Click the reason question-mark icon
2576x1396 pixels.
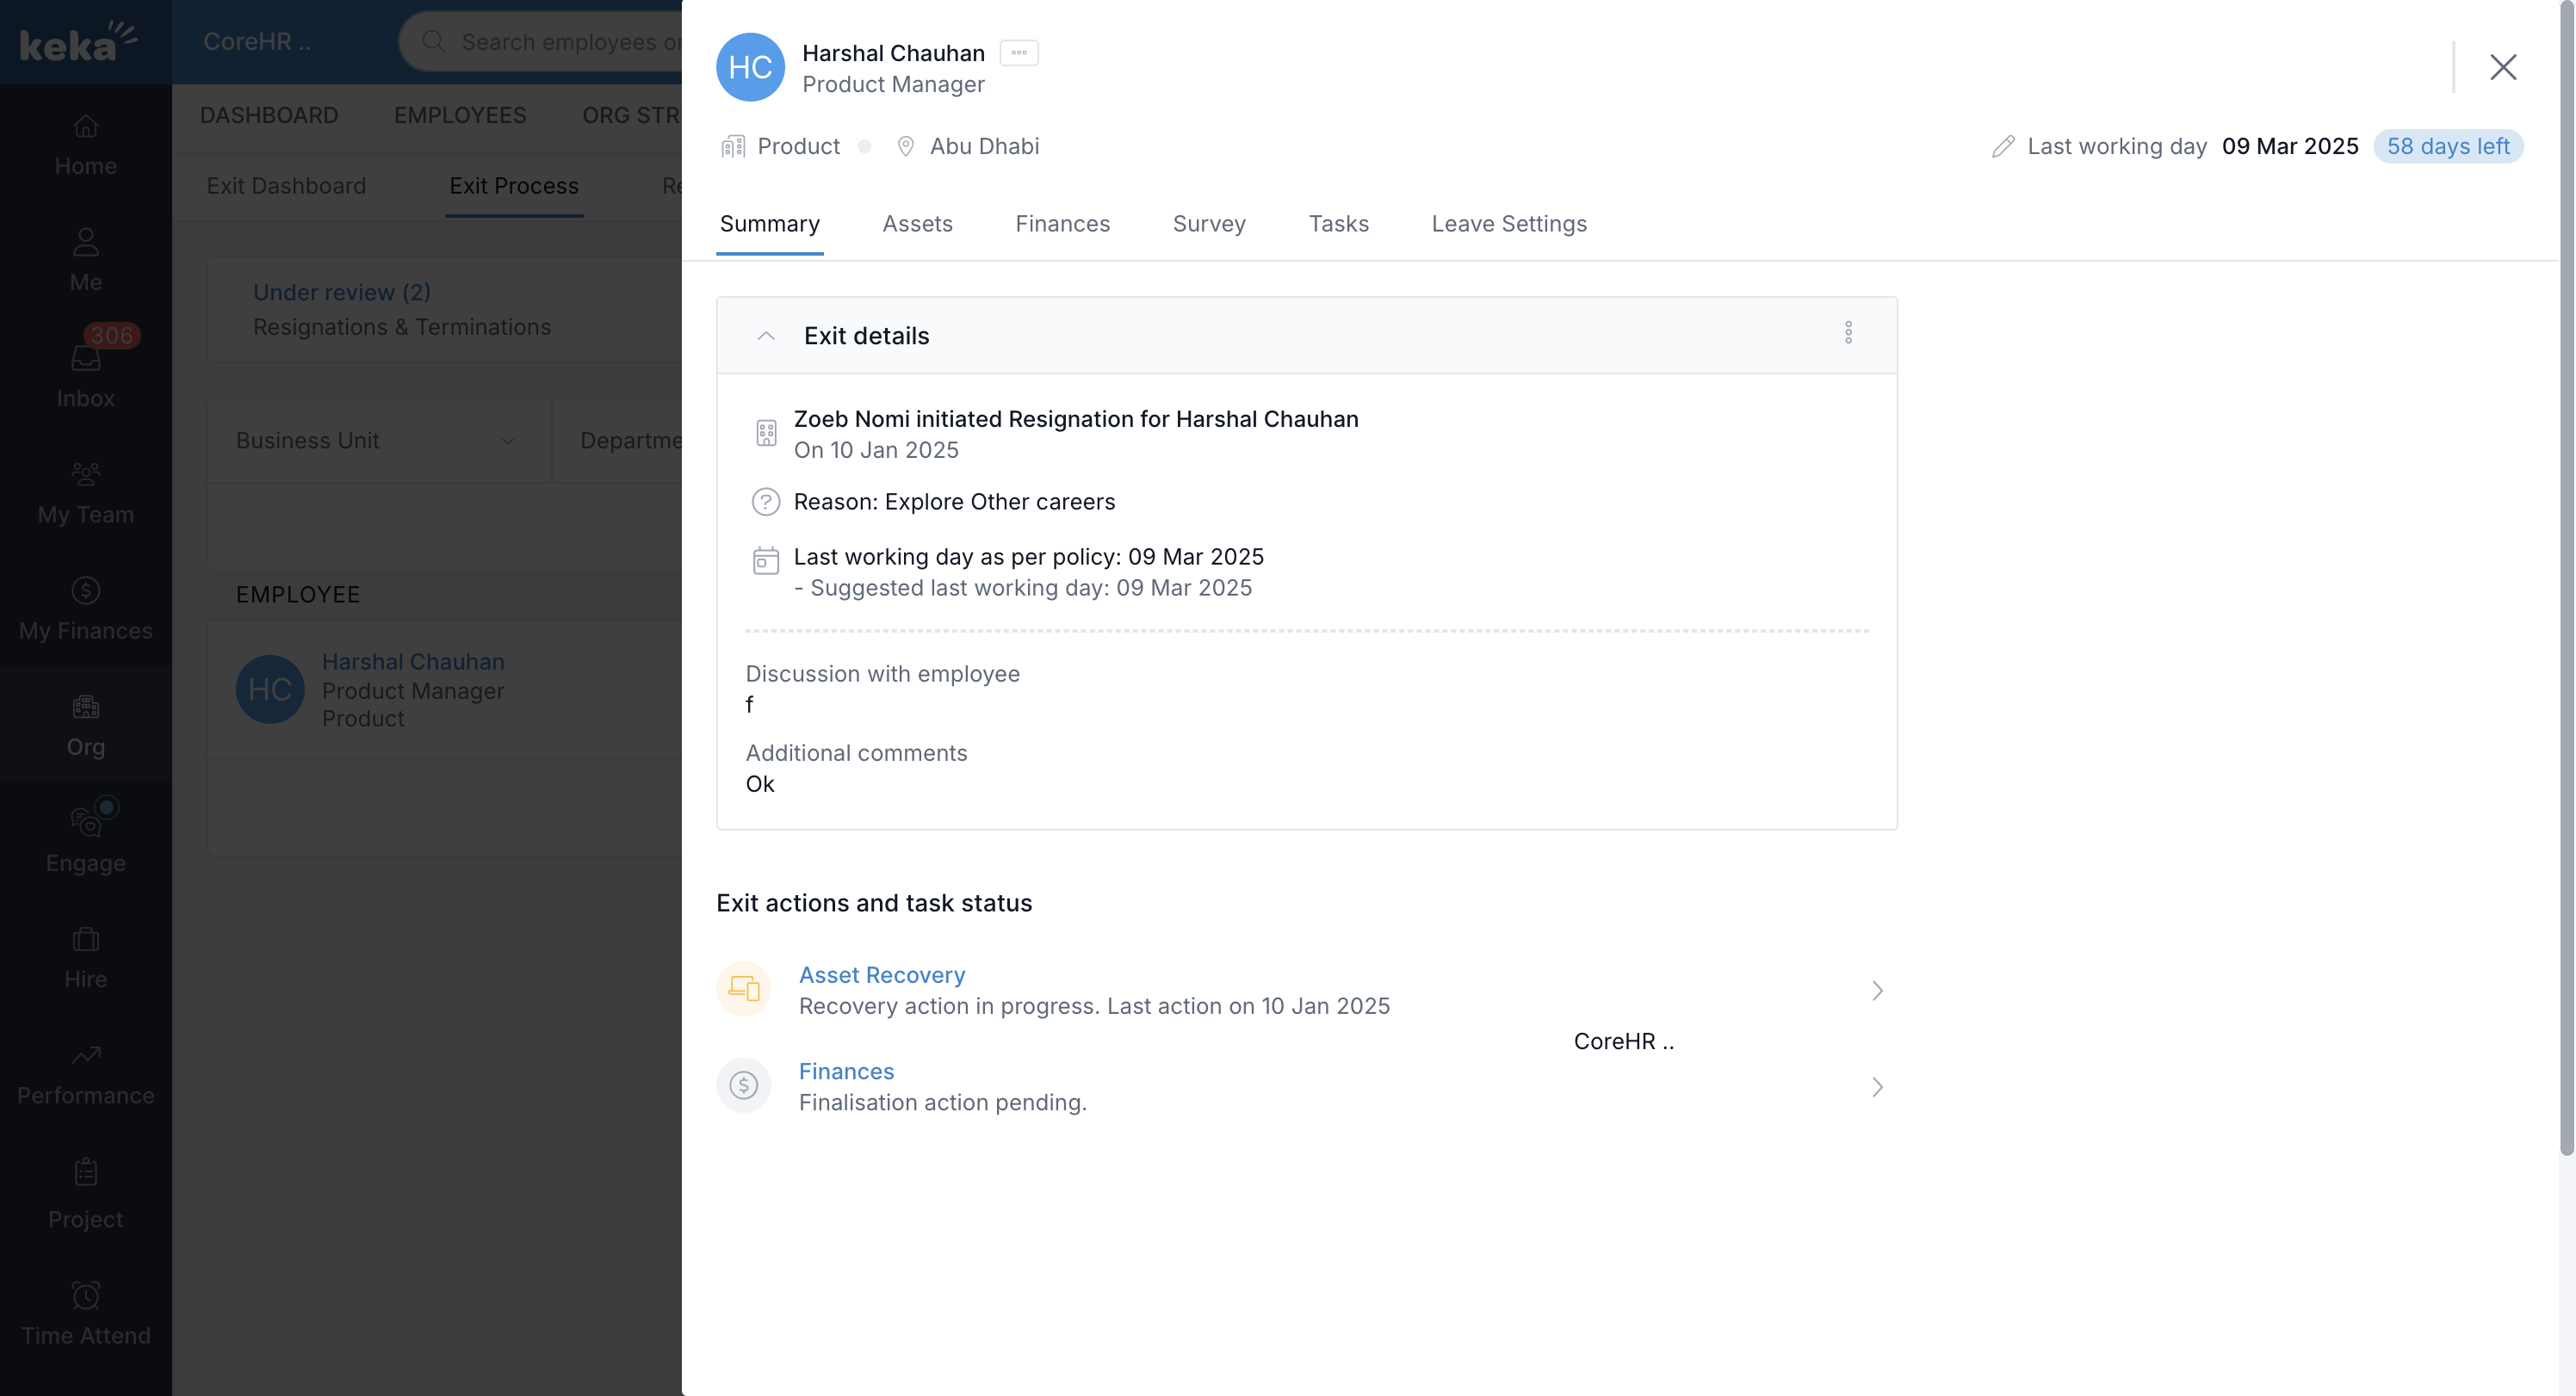tap(765, 501)
